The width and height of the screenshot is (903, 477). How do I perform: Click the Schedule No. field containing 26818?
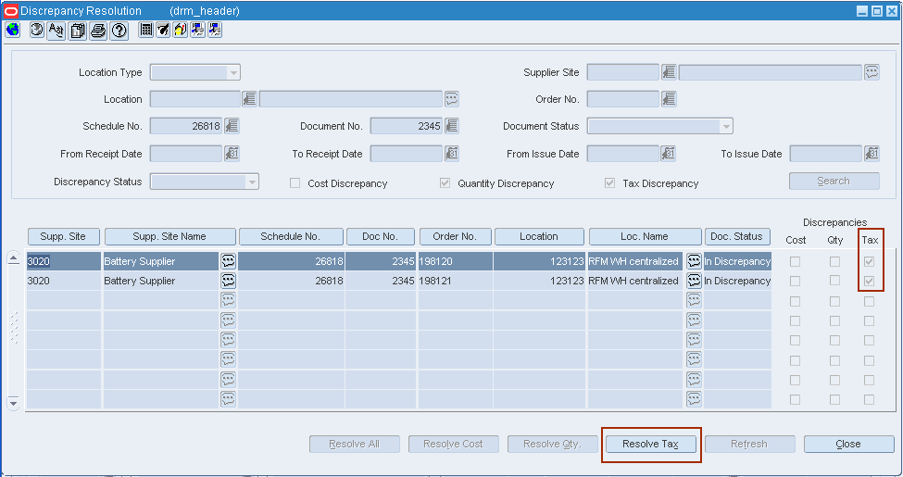pyautogui.click(x=186, y=126)
